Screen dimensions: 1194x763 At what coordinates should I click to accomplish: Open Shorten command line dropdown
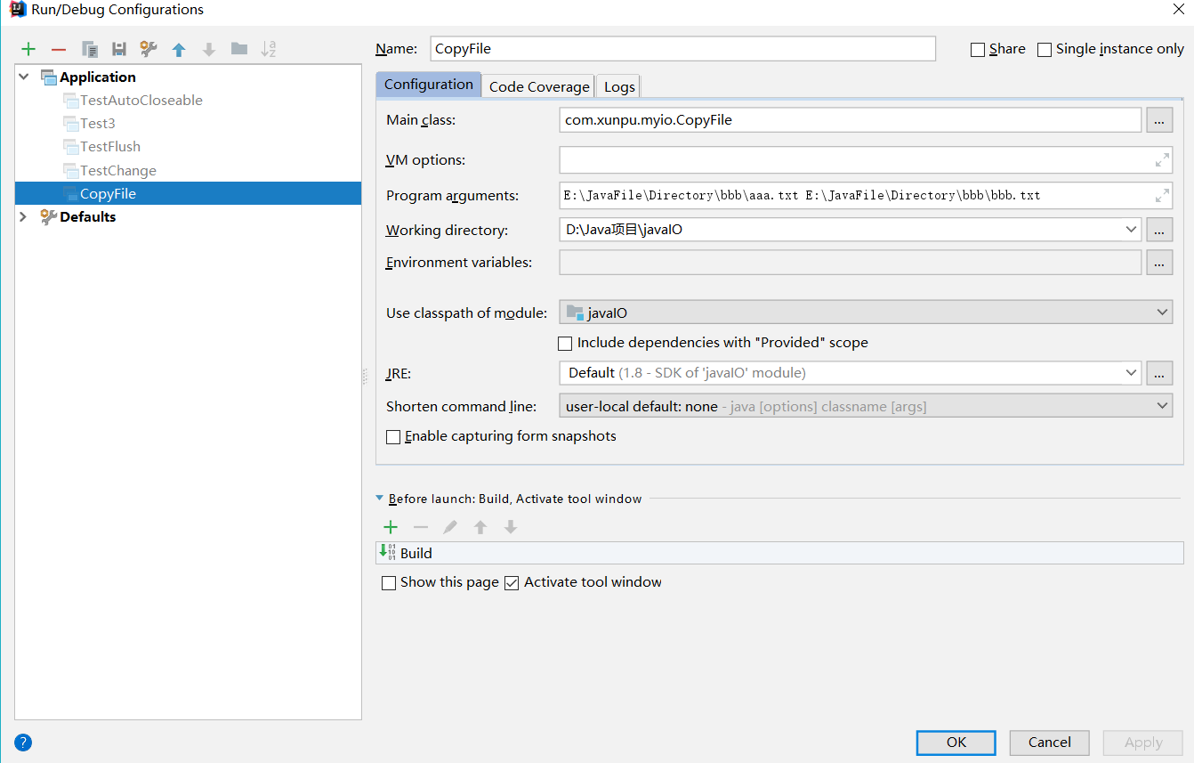(x=1162, y=406)
